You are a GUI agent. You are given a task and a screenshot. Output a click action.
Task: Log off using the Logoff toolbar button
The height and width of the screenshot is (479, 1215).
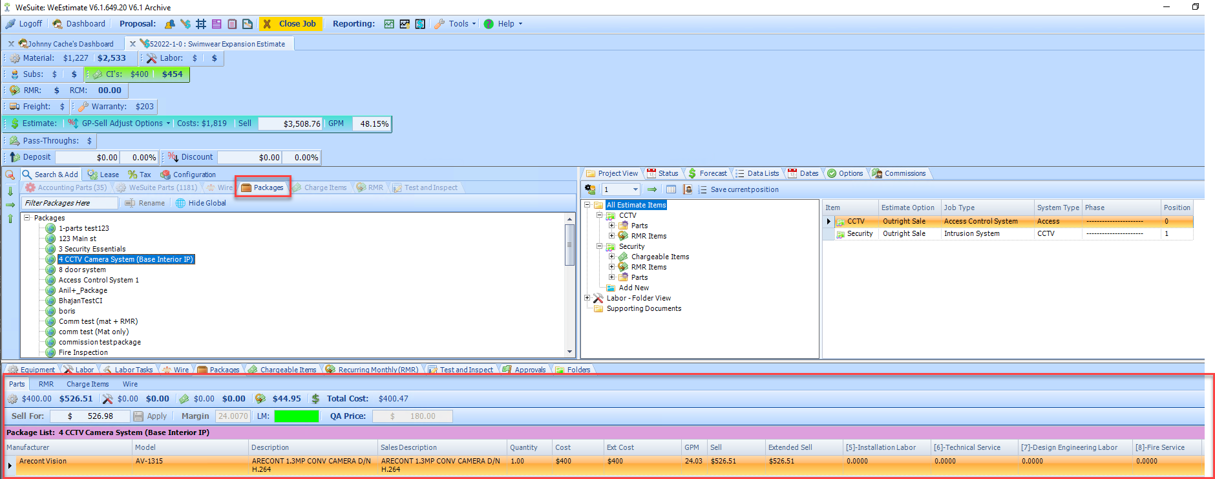click(x=24, y=24)
